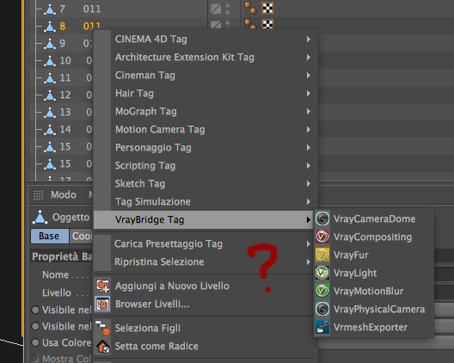Toggle visibility dots of object 7

click(228, 9)
